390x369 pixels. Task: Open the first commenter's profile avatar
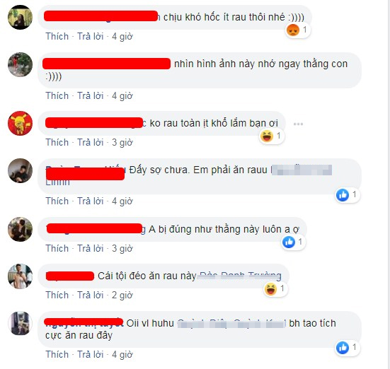coord(20,17)
